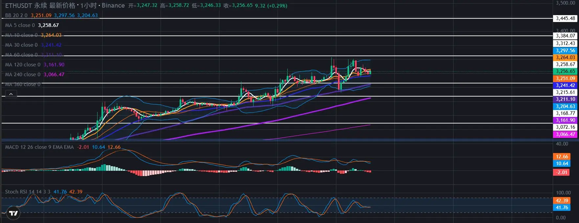Click the blue 3,204.63 price axis label
This screenshot has height=223, width=579.
(565, 106)
